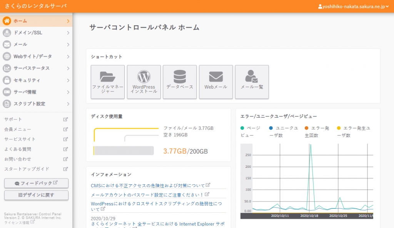Expand the ホーム menu chevron

[68, 21]
